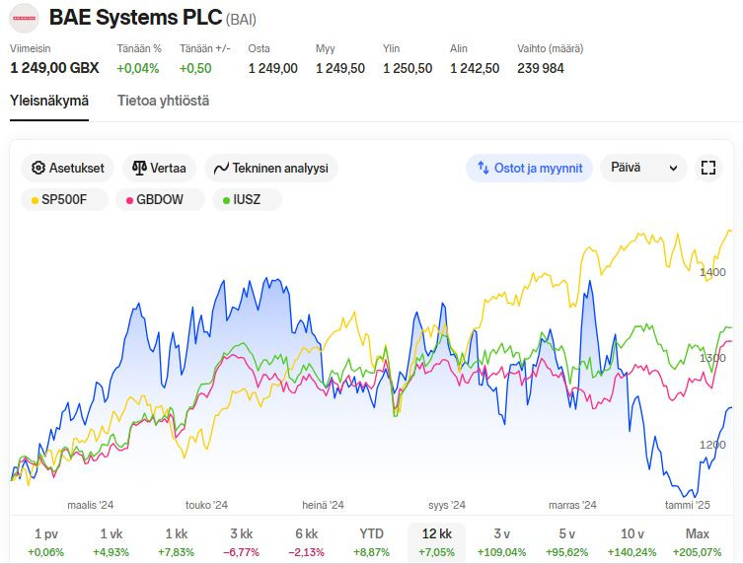Select the 1 pv time range

pos(46,542)
